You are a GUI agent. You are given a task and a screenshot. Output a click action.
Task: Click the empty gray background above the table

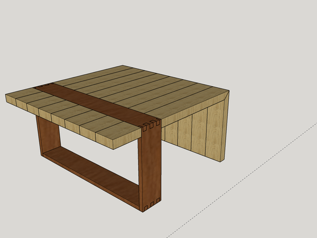coord(158,32)
